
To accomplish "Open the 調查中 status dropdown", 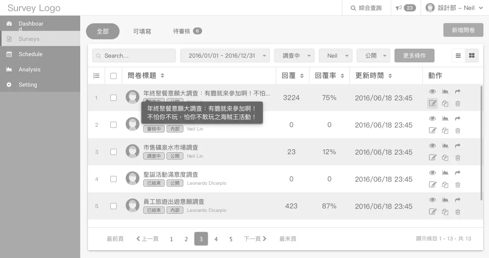I will (294, 56).
